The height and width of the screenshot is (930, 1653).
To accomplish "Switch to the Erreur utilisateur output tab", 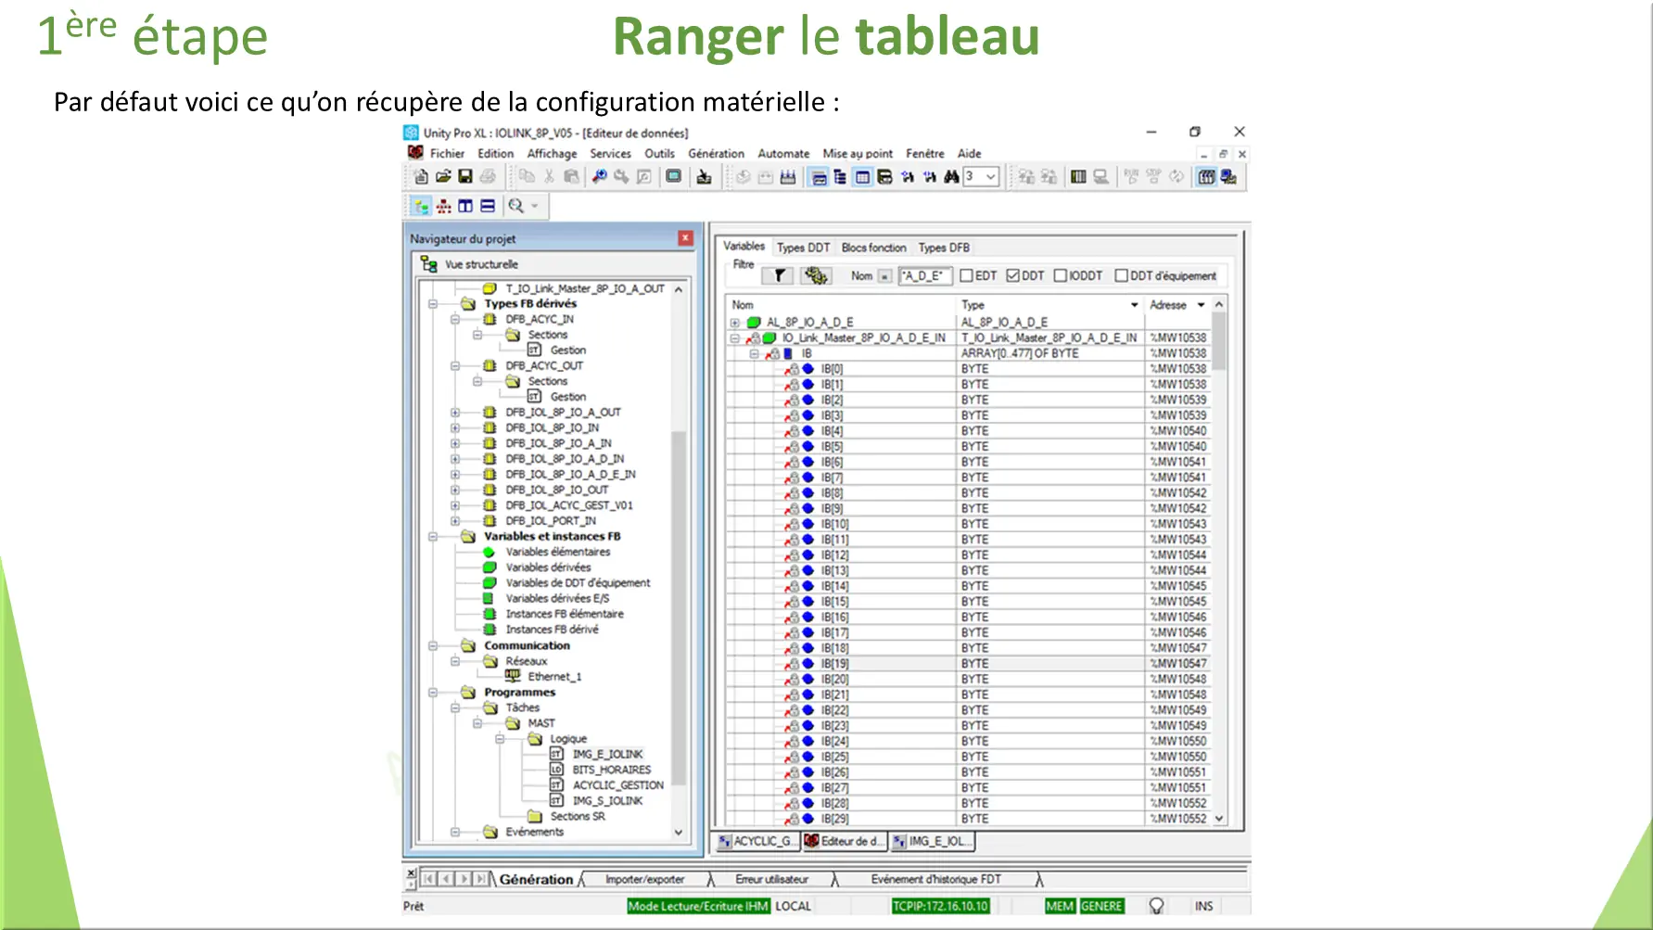I will point(771,879).
